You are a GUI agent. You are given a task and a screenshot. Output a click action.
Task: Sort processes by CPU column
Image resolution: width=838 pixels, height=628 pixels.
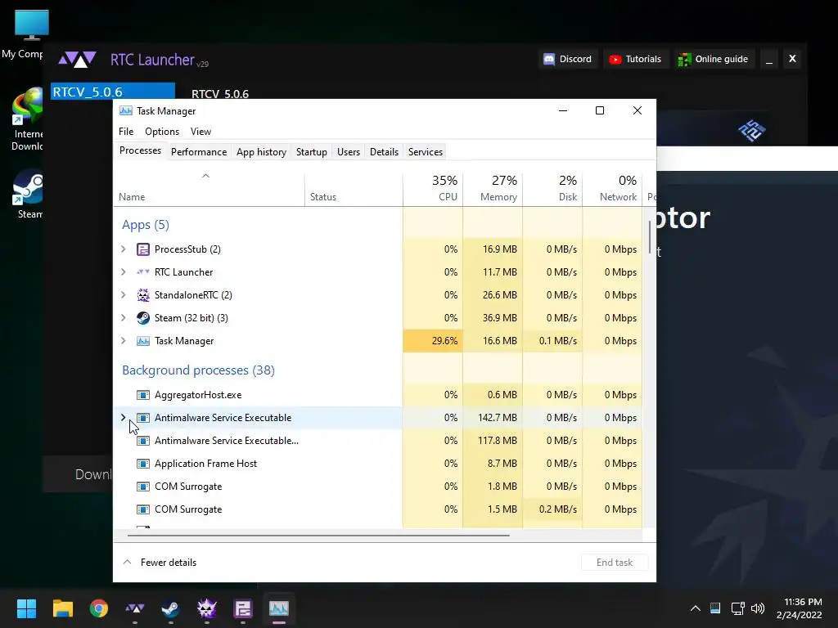tap(433, 189)
